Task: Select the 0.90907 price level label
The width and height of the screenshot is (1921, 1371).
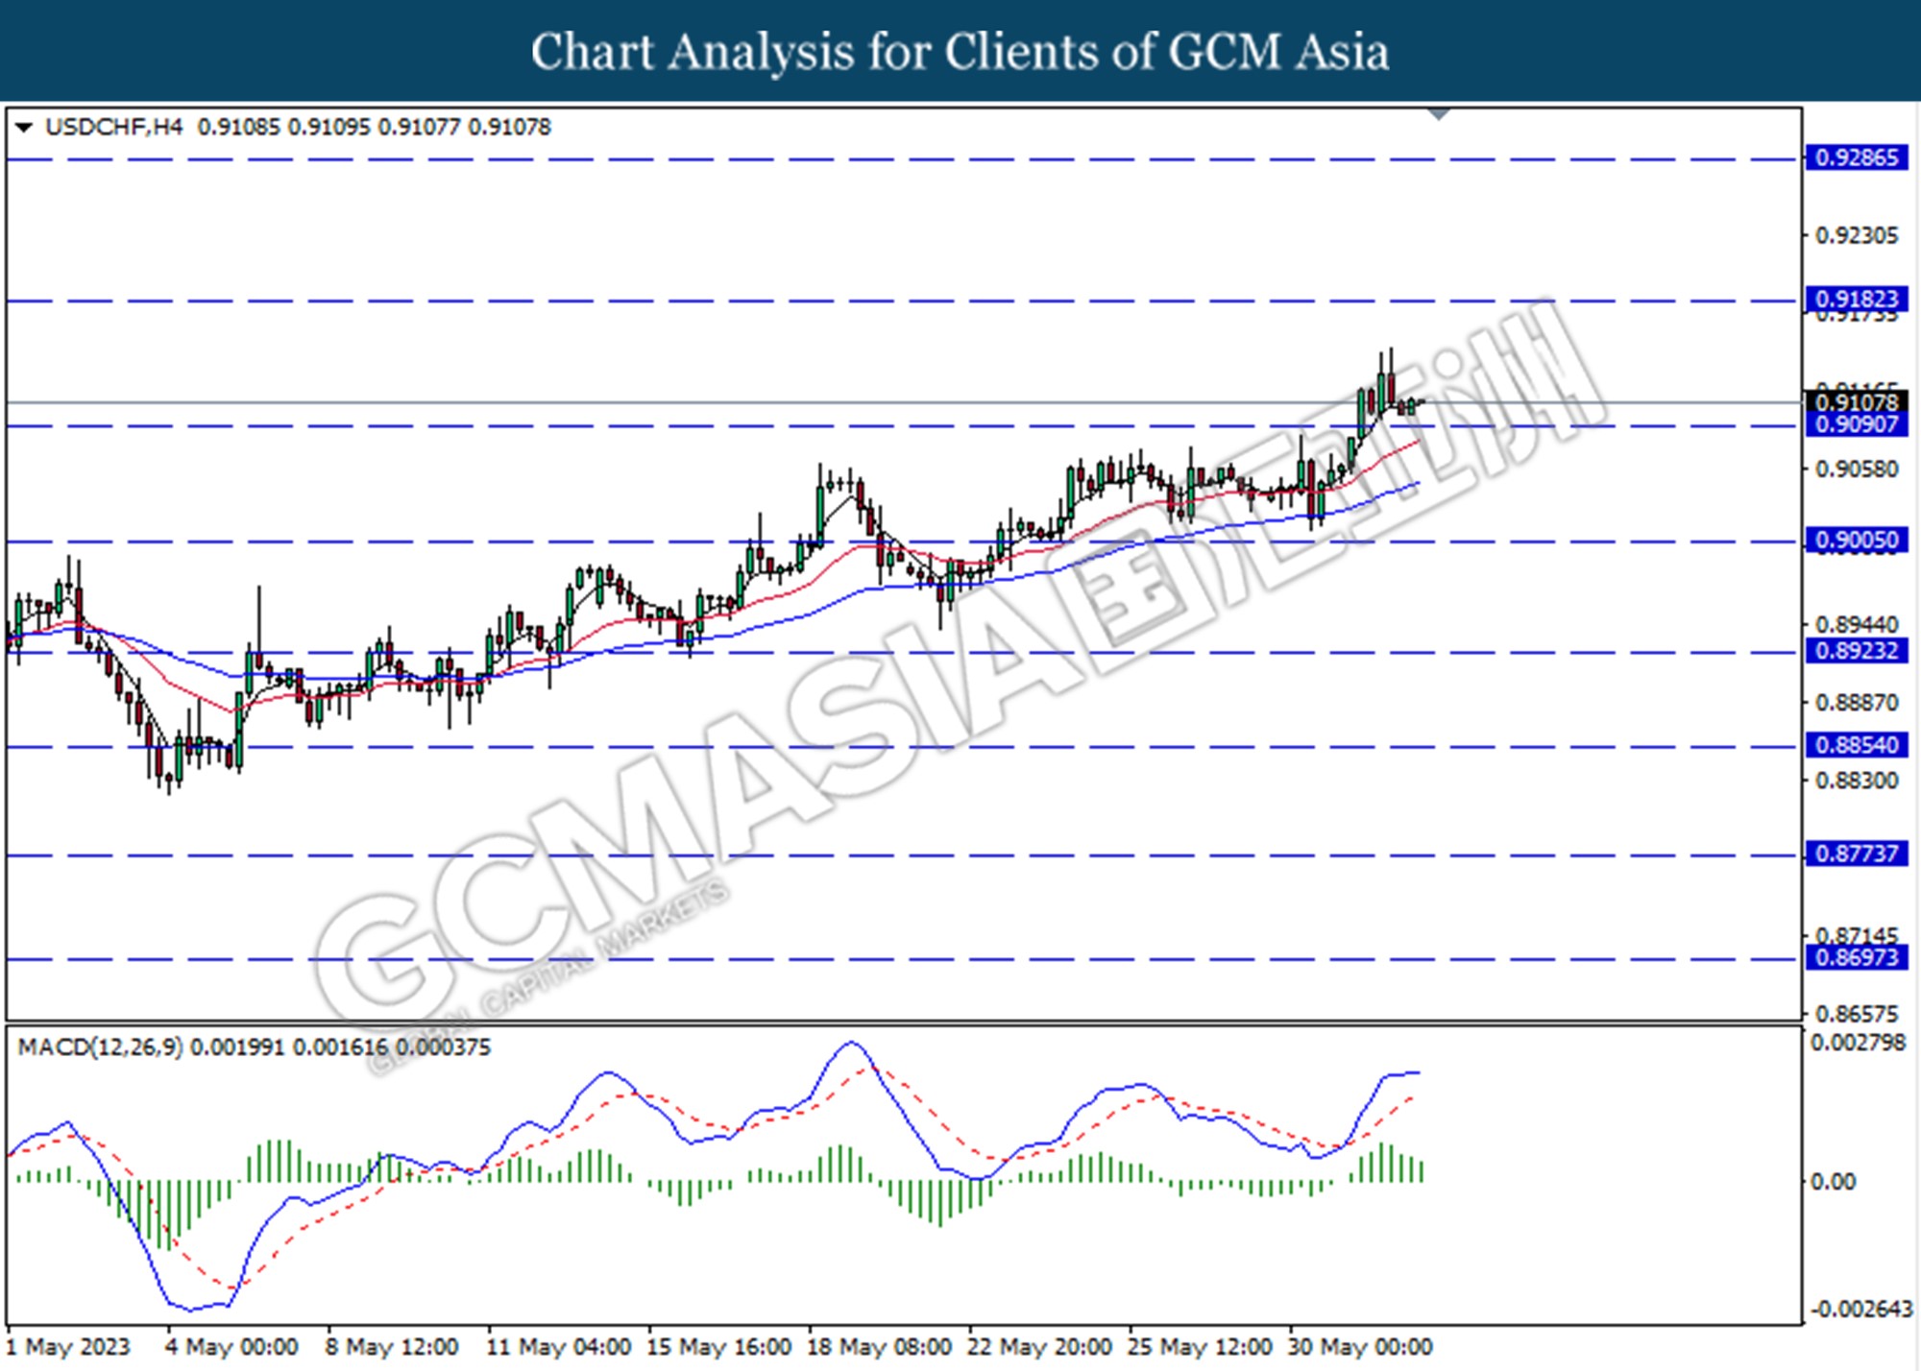Action: pos(1857,424)
